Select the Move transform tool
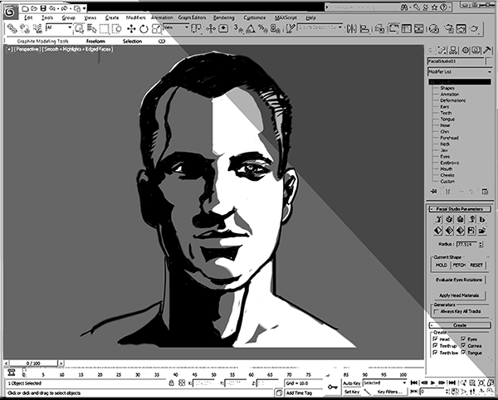 point(130,28)
